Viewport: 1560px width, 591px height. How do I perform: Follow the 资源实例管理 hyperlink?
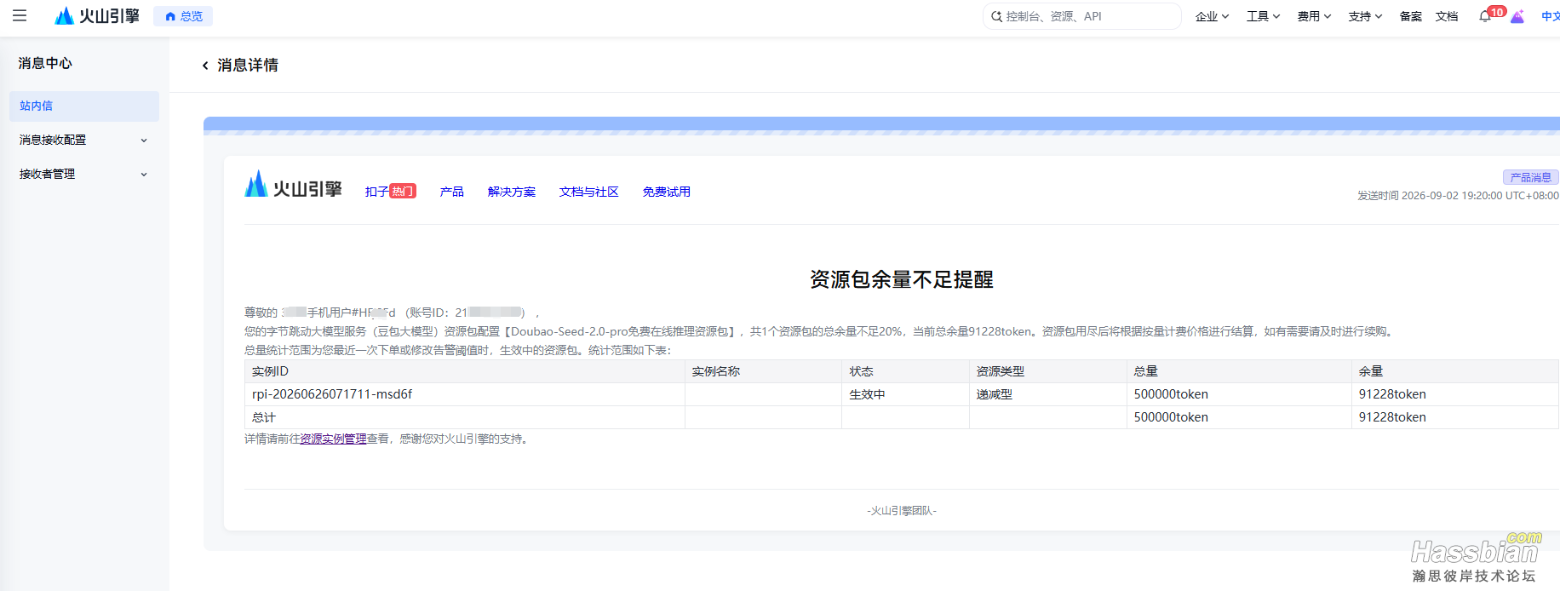click(333, 439)
